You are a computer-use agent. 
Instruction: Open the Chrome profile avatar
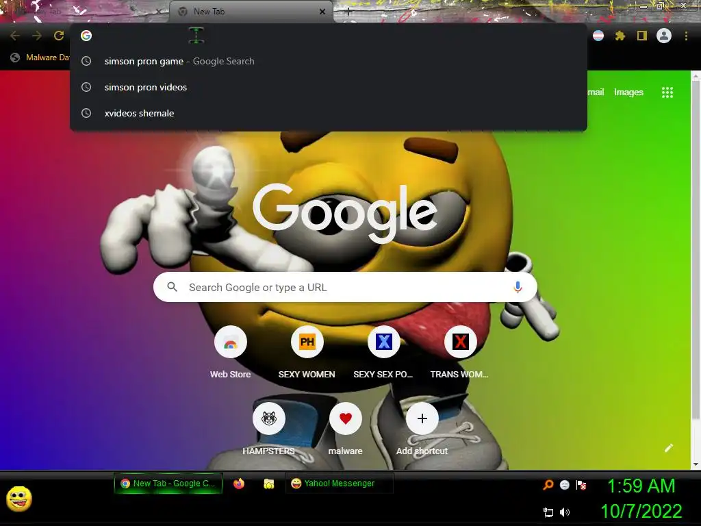point(664,36)
